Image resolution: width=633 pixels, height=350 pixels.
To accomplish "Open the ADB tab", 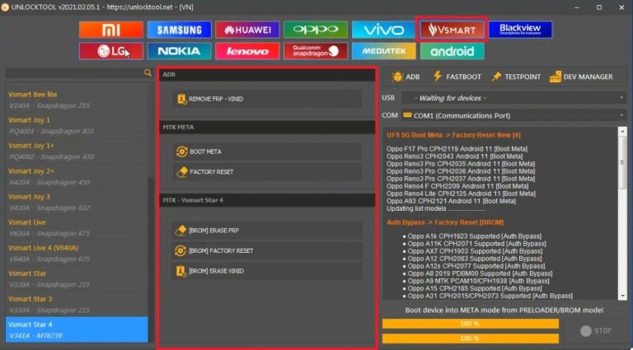I will [406, 77].
